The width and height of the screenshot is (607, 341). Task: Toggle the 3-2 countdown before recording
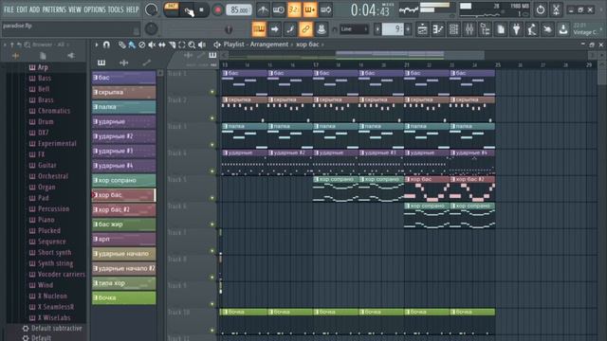click(294, 9)
